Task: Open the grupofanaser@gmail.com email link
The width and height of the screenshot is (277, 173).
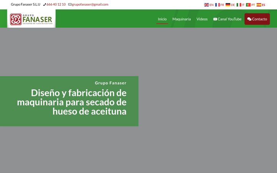Action: click(x=90, y=4)
